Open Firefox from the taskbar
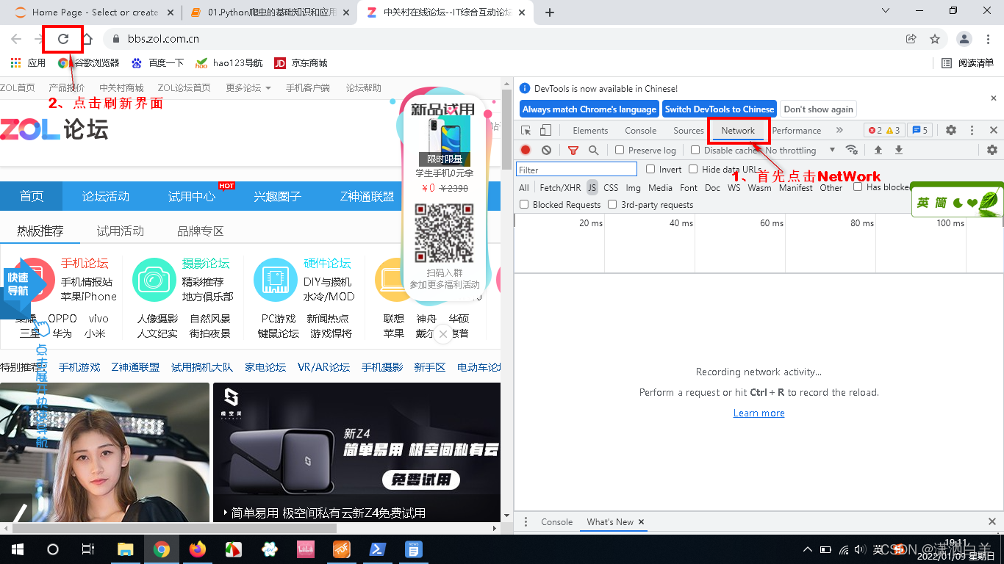The width and height of the screenshot is (1004, 564). 198,549
